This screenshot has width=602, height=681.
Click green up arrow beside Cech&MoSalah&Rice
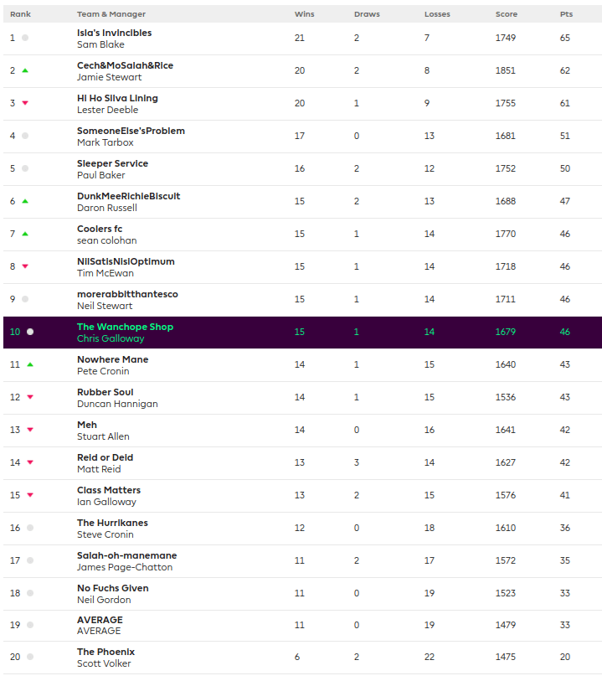point(25,70)
